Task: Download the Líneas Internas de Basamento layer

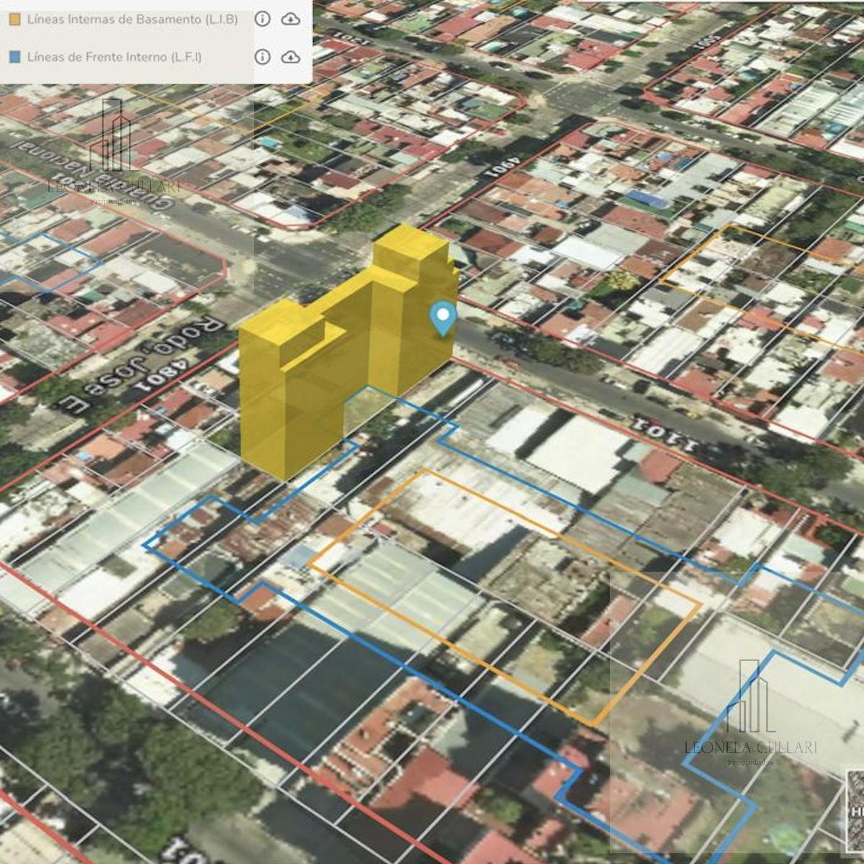Action: click(290, 19)
